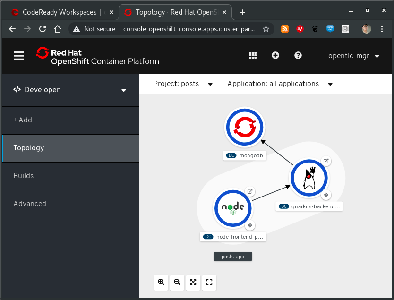Select the Topology Red Hat OpenShift tab
The image size is (394, 300).
175,12
